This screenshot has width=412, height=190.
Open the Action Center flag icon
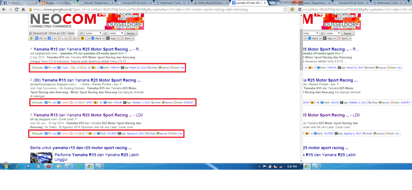(265, 167)
